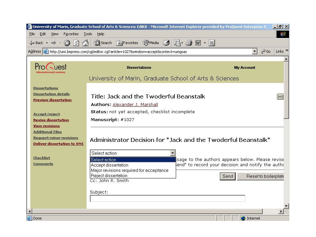Open the Favorites toolbar button
This screenshot has height=237, width=316.
click(x=127, y=43)
